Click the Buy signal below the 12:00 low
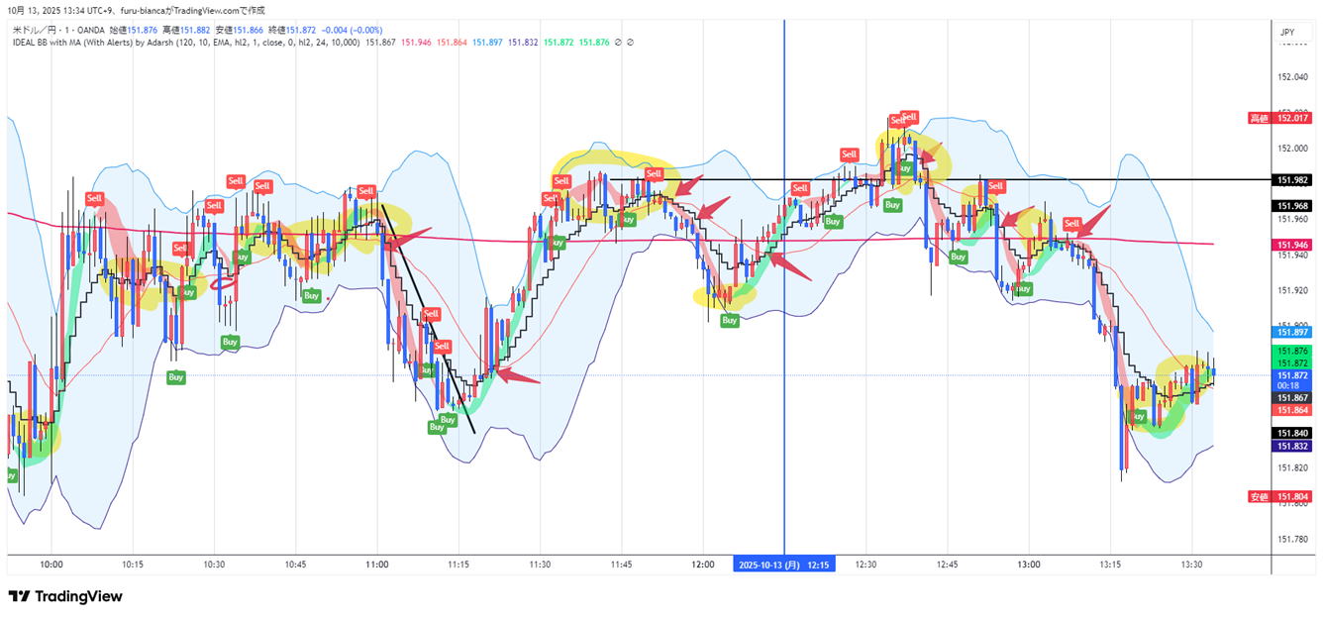This screenshot has width=1323, height=618. [x=729, y=320]
